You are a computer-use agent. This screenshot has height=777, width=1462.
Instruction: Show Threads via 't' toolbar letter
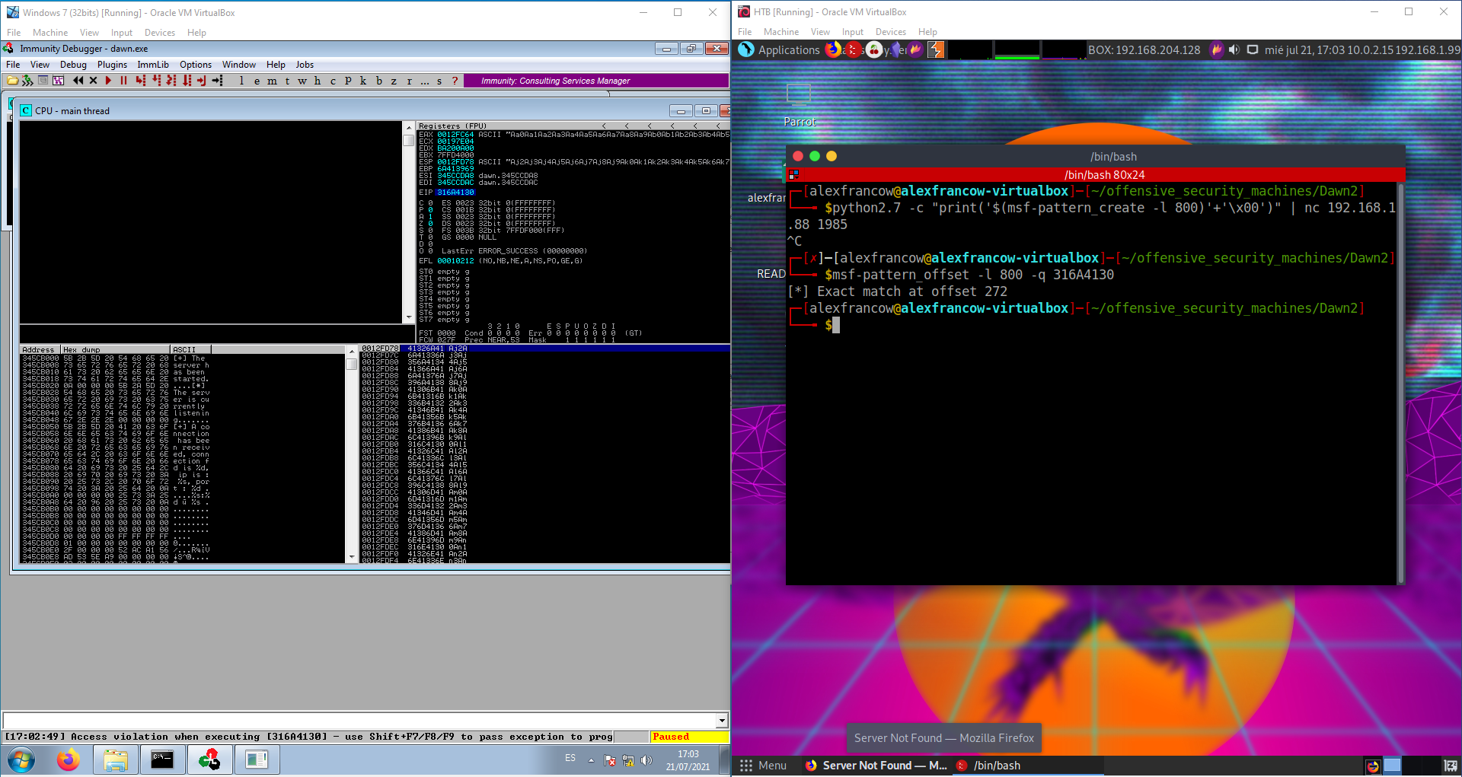pos(287,81)
